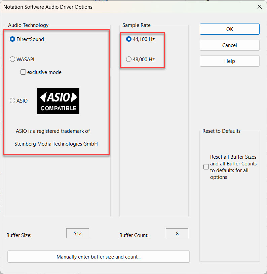Close the Audio Driver Options window
This screenshot has height=274, width=267.
259,7
